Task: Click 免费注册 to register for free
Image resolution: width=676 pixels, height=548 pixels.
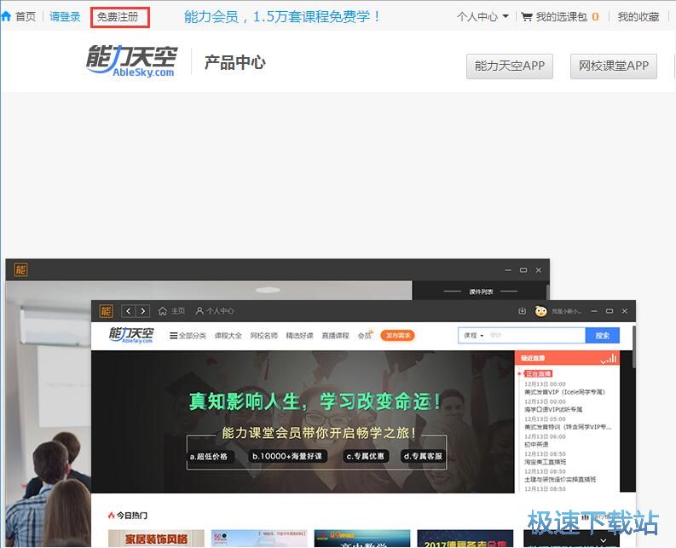Action: coord(118,17)
